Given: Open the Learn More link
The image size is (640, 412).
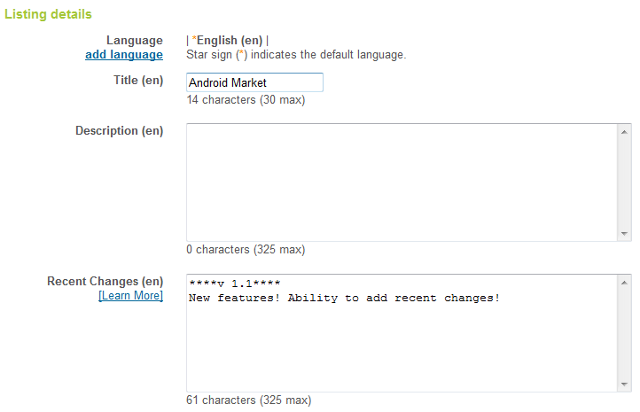Looking at the screenshot, I should pos(130,295).
